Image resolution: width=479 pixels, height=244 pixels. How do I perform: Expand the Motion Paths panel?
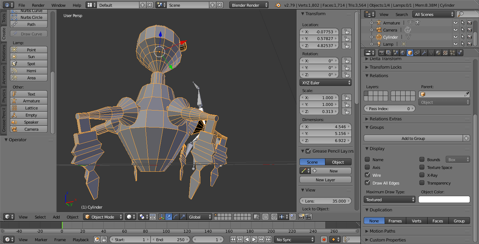pyautogui.click(x=382, y=231)
